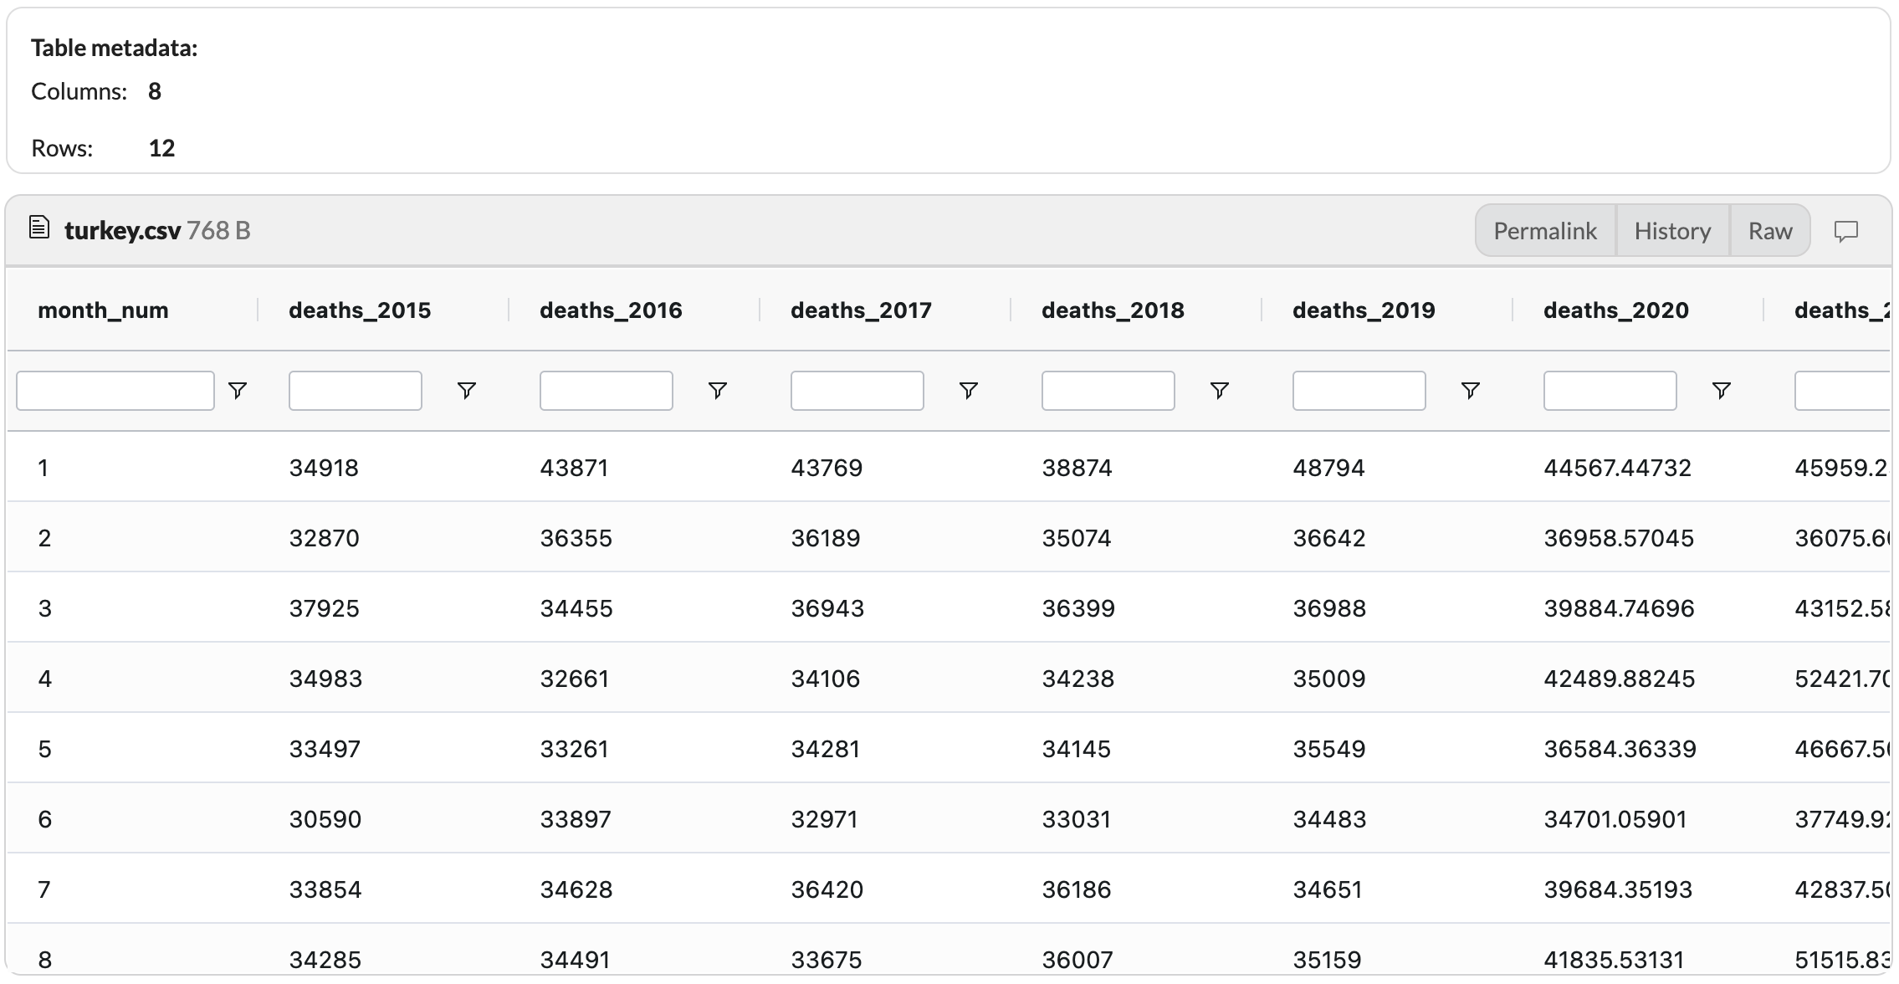Open the deaths_2019 filter funnel
Viewport: 1899px width, 984px height.
(1471, 391)
